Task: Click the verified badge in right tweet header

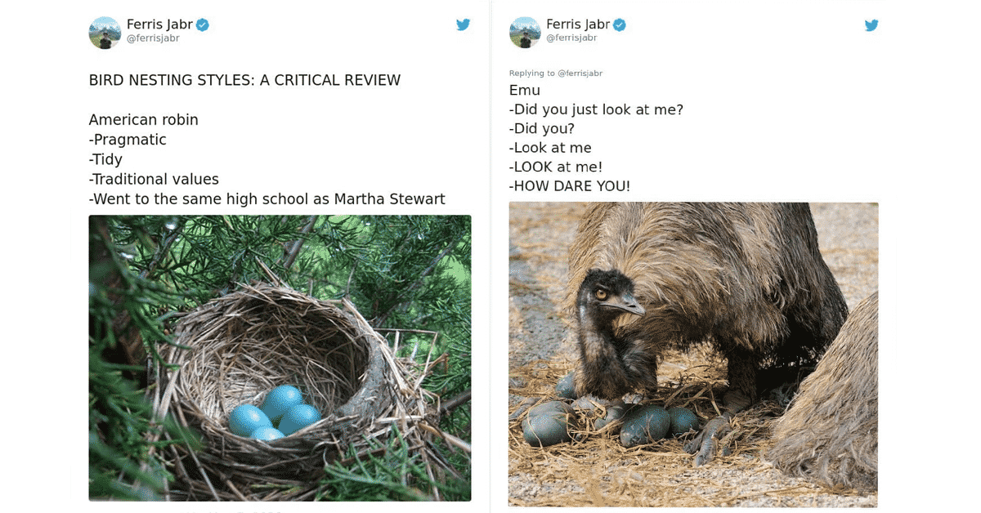Action: tap(620, 25)
